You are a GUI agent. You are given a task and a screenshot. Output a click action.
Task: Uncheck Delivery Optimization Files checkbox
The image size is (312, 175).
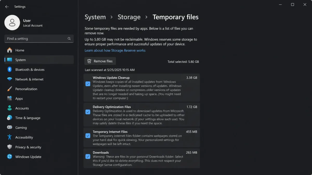click(x=88, y=112)
